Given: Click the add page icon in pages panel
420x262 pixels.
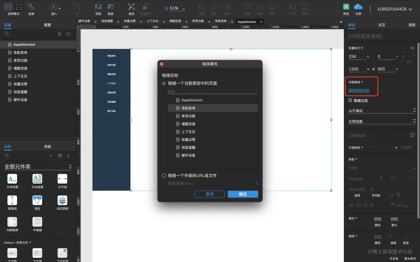Looking at the screenshot, I should 59,34.
